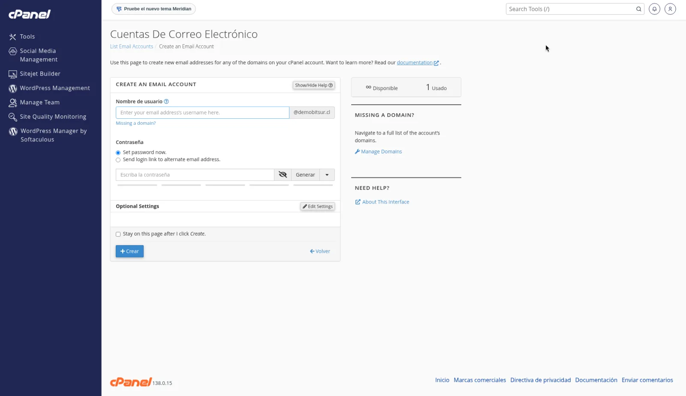Open Directiva de privacidad link
The height and width of the screenshot is (396, 686).
click(x=540, y=380)
